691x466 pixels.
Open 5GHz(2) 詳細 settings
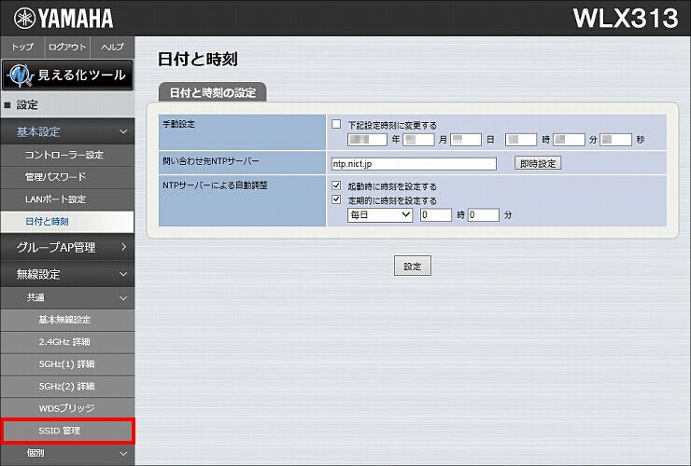pyautogui.click(x=67, y=387)
